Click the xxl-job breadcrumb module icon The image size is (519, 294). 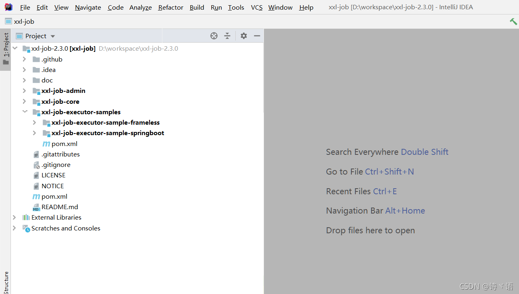click(8, 21)
